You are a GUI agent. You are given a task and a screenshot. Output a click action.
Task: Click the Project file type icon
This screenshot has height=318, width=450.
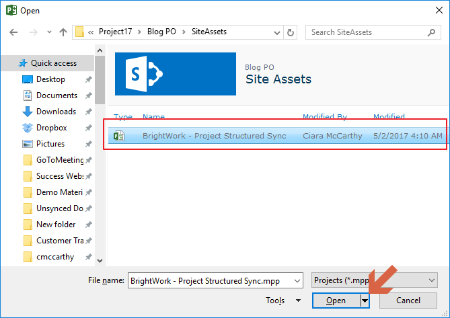[x=119, y=136]
